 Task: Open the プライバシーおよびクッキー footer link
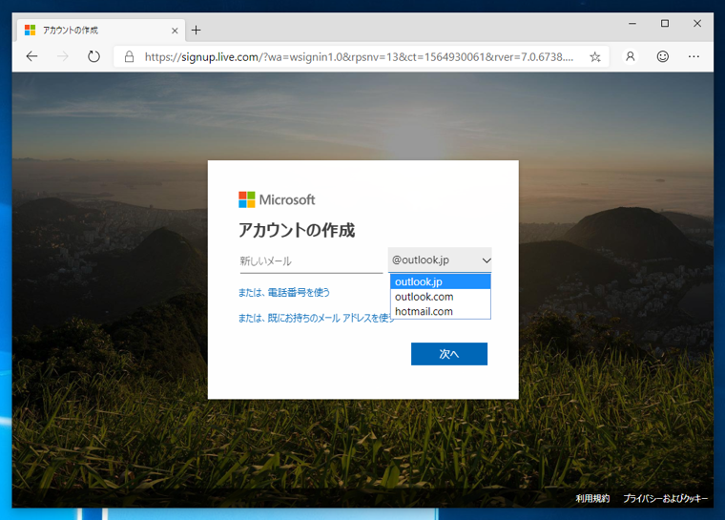point(665,498)
